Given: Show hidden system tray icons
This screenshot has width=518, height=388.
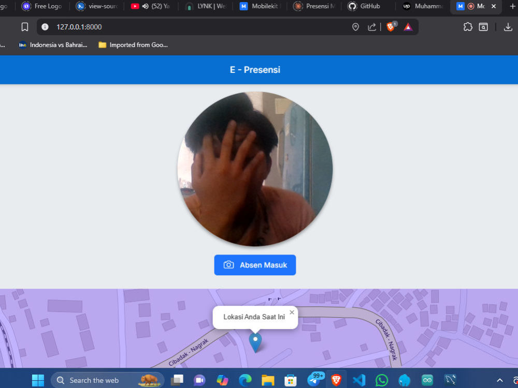Looking at the screenshot, I should (x=500, y=380).
